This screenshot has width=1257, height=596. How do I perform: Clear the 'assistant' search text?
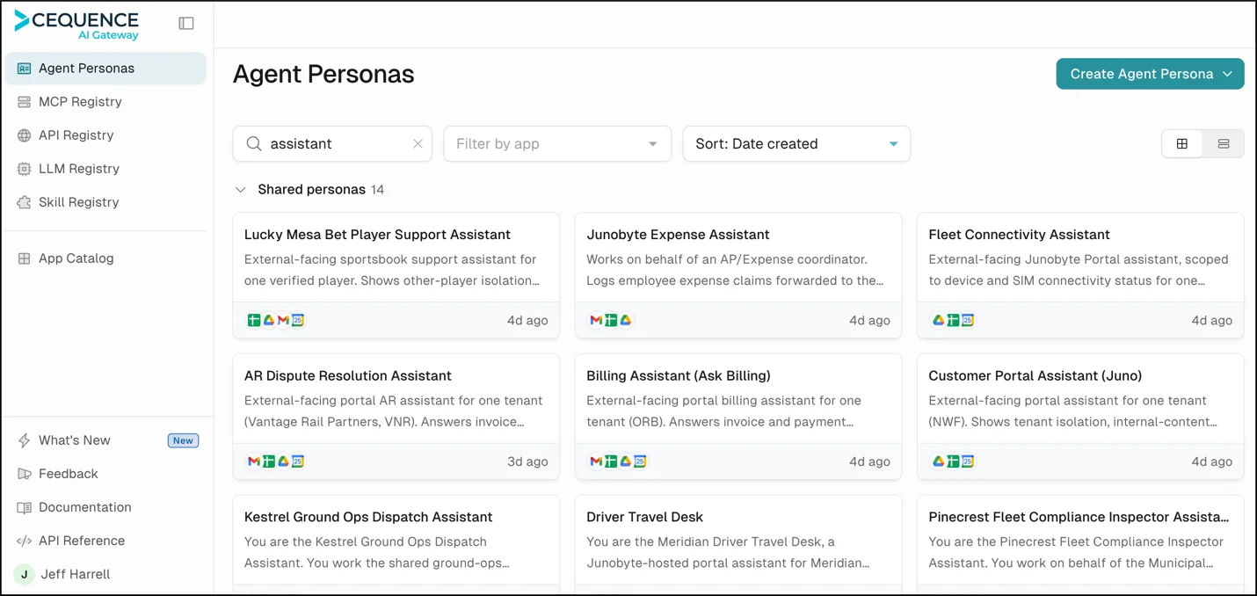(418, 144)
